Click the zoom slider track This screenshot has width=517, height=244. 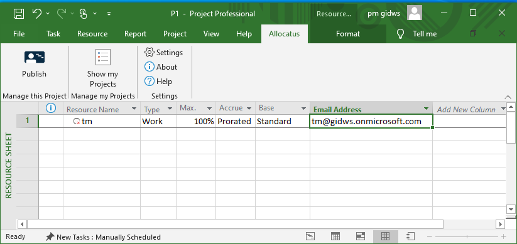coord(467,236)
